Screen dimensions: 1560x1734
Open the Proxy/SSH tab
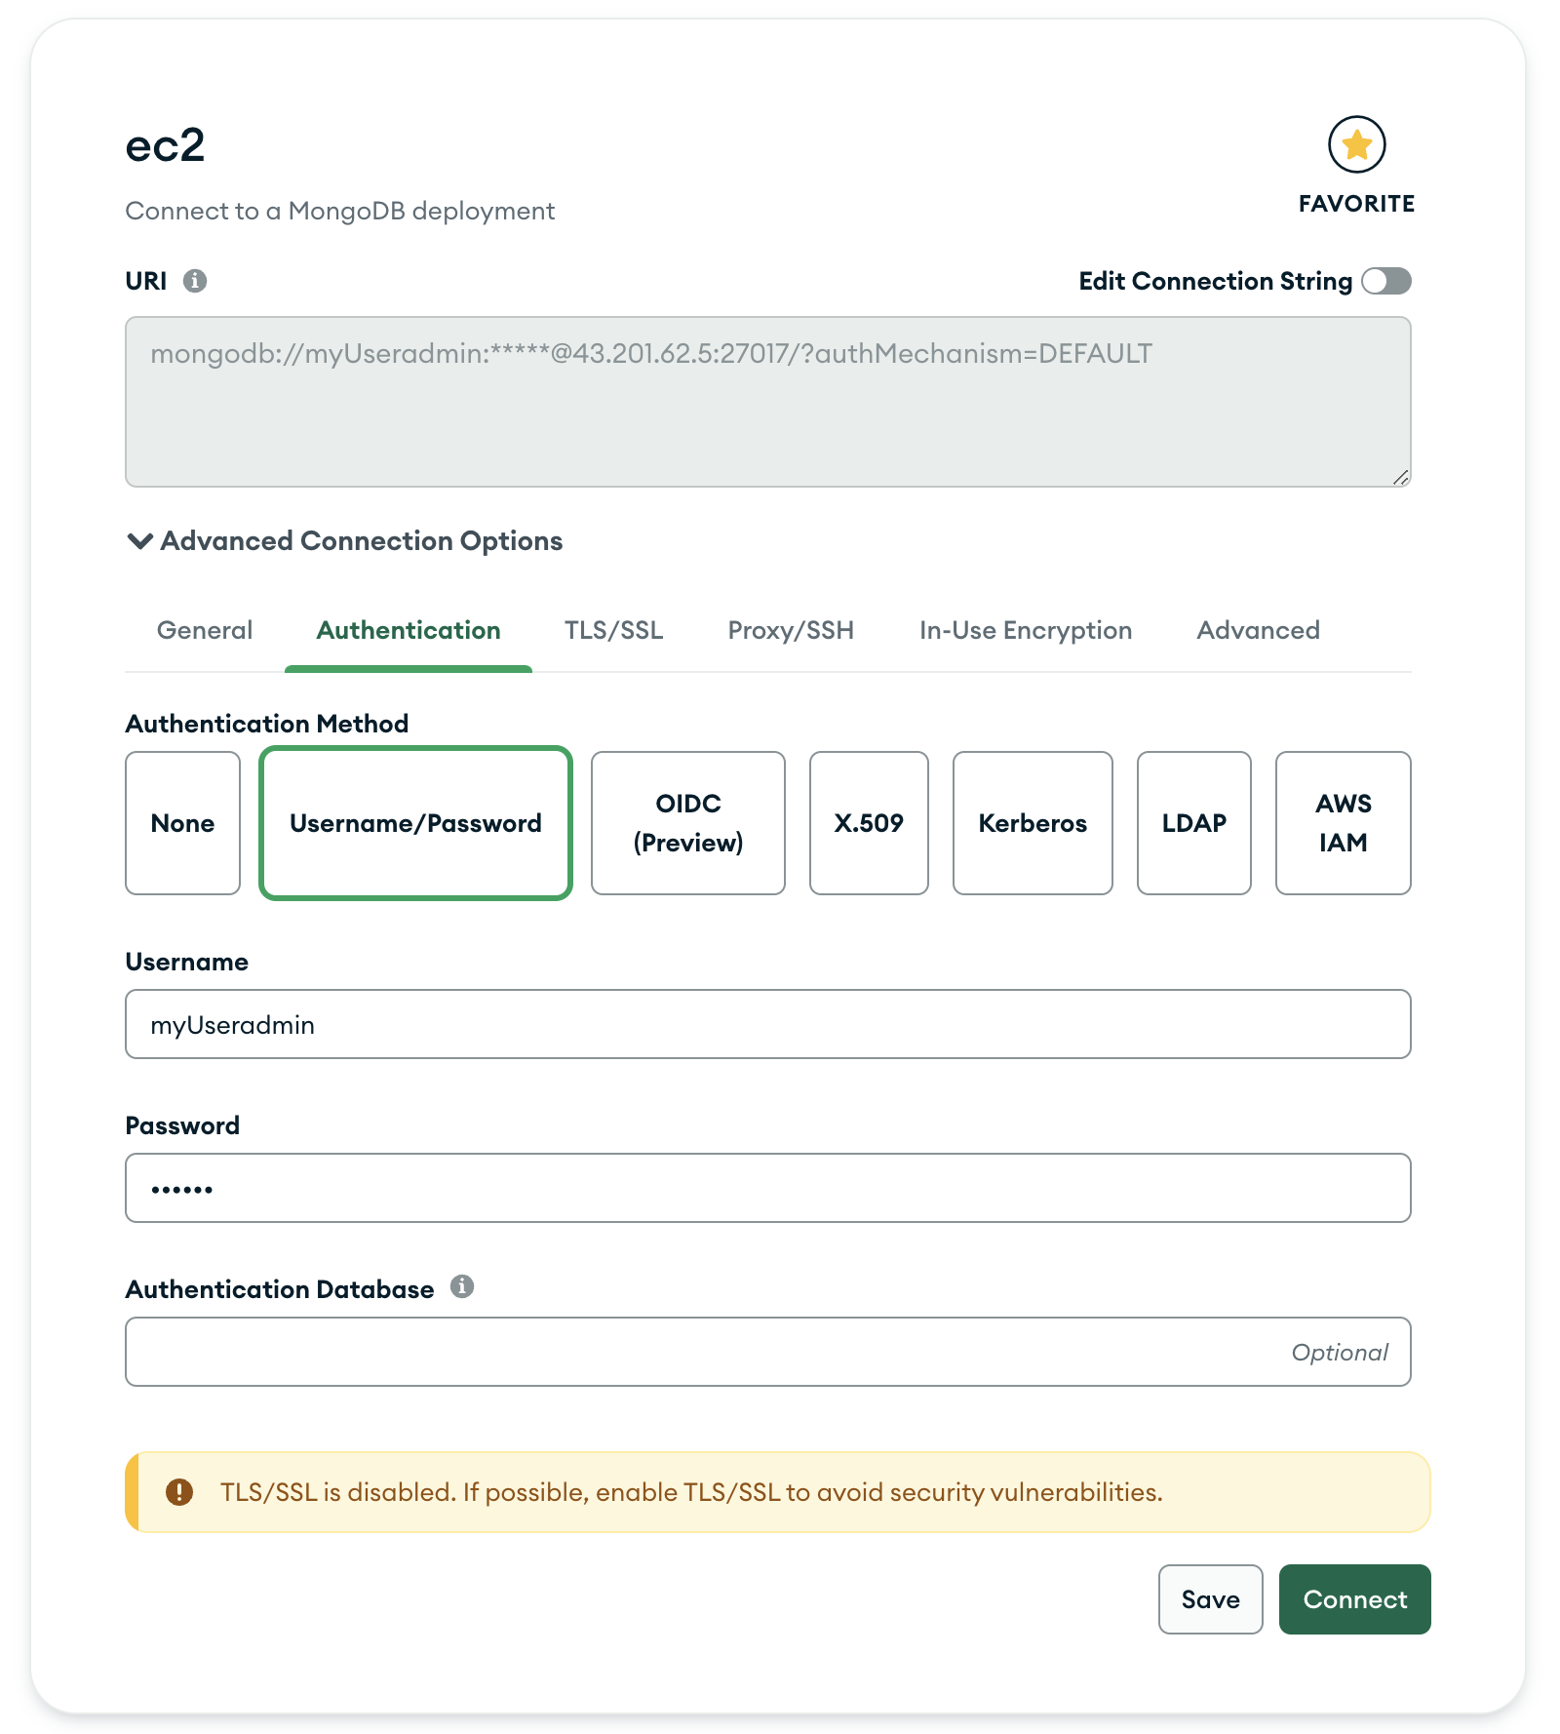tap(791, 630)
